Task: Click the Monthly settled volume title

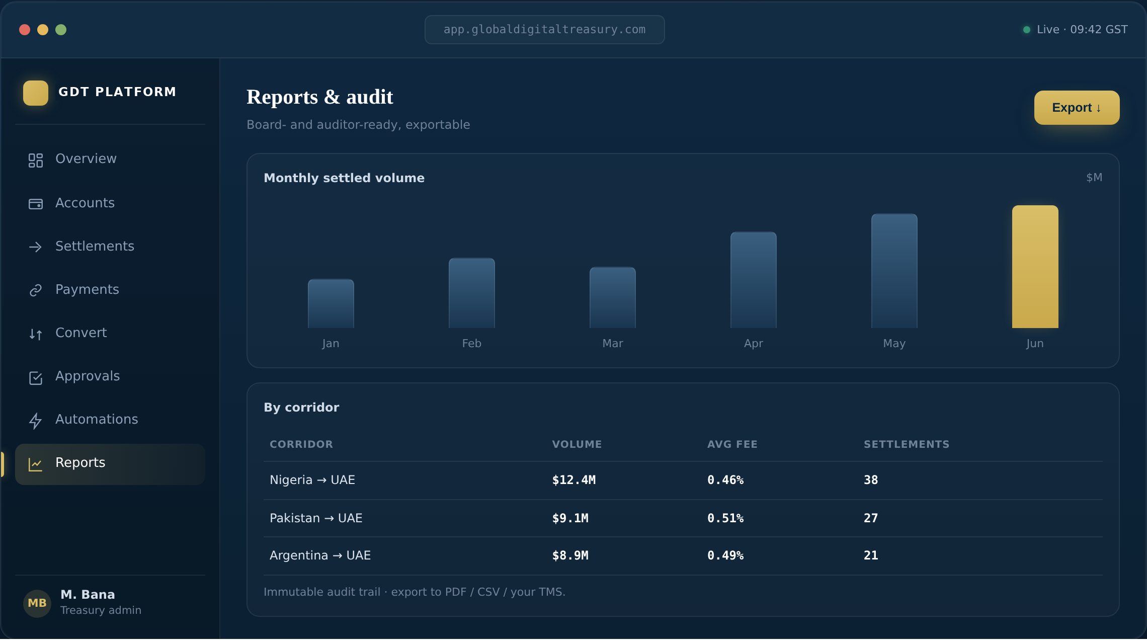Action: click(344, 178)
